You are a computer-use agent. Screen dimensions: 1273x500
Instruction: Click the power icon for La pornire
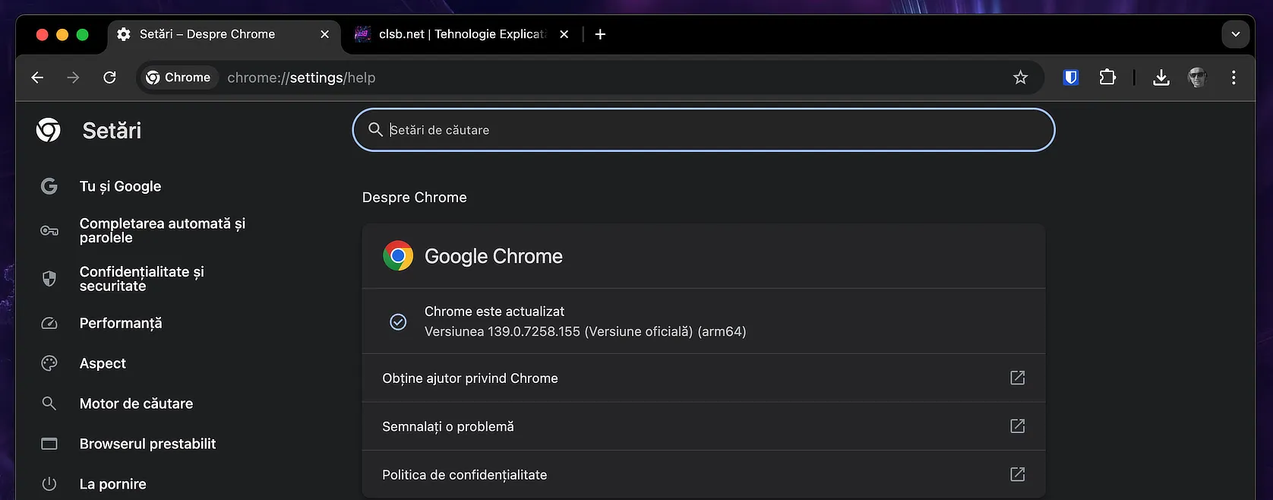click(x=49, y=484)
